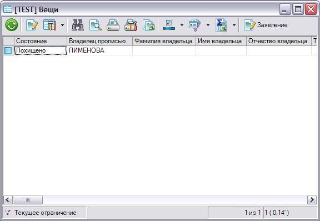The width and height of the screenshot is (320, 221).
Task: Open dropdown next to table settings icon
Action: tap(62, 25)
